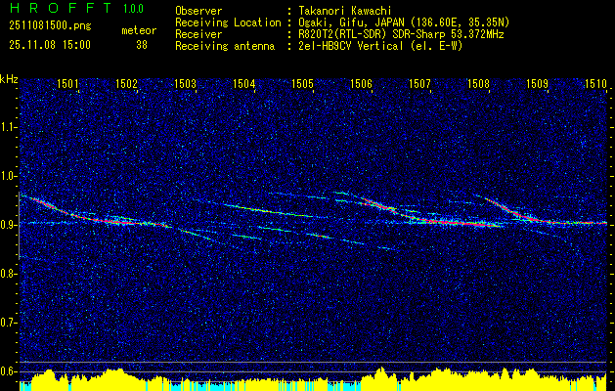Click the Receiving Location label
615x391 pixels.
pyautogui.click(x=228, y=23)
